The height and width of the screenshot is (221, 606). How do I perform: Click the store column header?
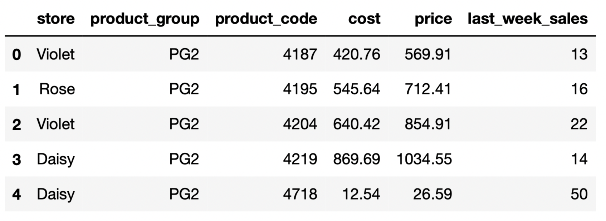pos(55,19)
